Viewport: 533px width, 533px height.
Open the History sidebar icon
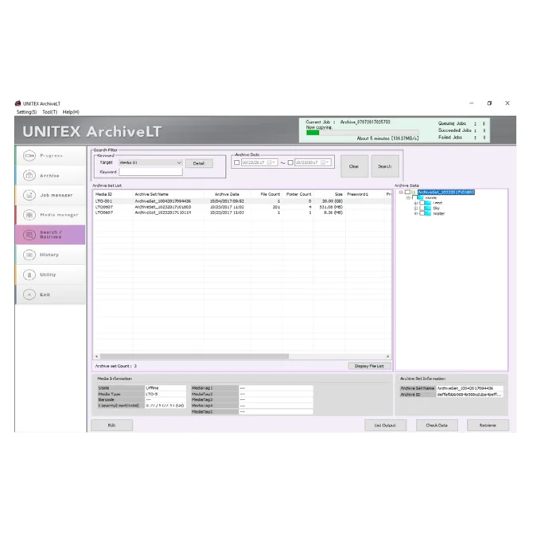(x=29, y=255)
